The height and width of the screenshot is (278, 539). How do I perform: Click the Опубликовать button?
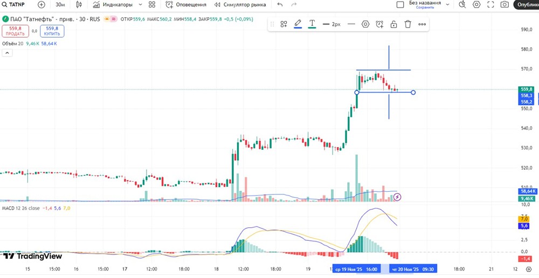point(526,4)
